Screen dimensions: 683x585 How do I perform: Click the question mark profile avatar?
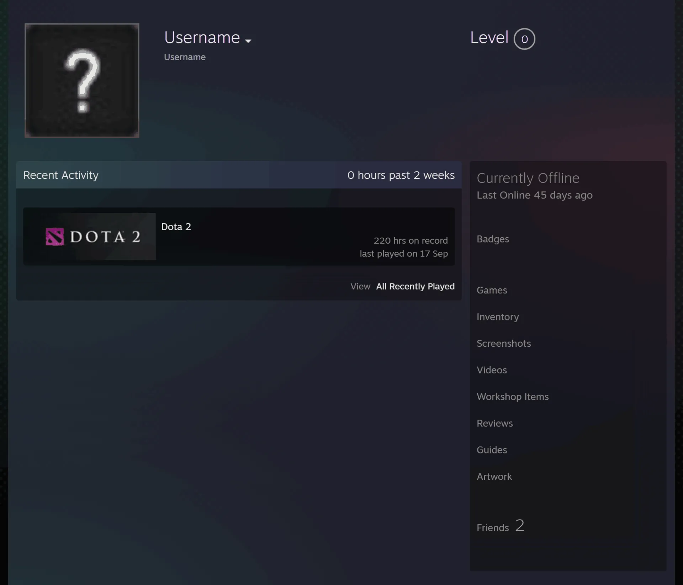82,80
